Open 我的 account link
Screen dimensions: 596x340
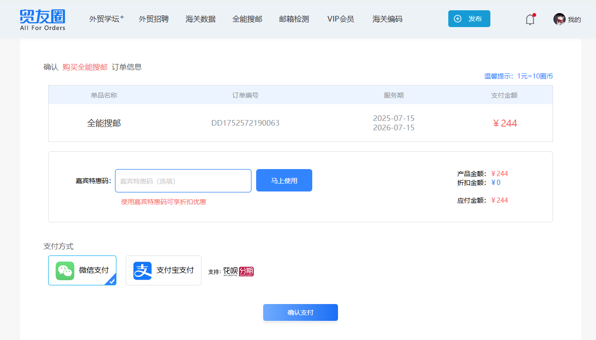point(574,20)
